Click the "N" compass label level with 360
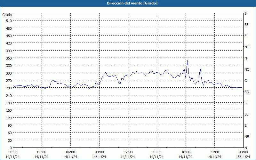This screenshot has width=256, height=160. point(246,58)
